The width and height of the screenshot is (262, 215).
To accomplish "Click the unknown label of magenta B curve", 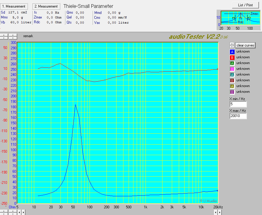I will coord(243,69).
